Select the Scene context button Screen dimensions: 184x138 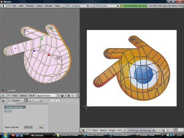40,101
